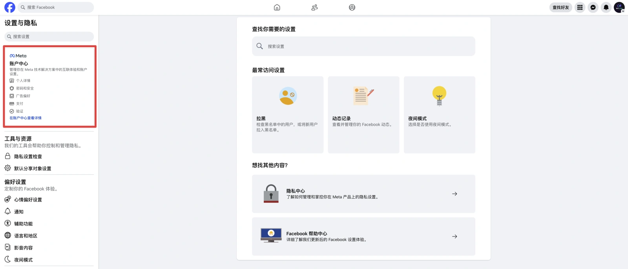
Task: Open the Messenger icon
Action: tap(593, 7)
